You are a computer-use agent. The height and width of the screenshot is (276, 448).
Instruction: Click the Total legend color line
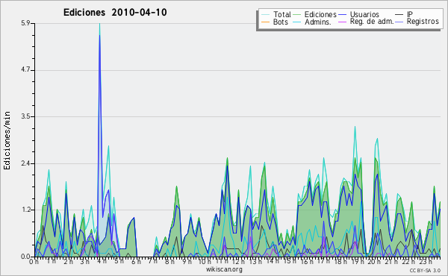pyautogui.click(x=265, y=15)
